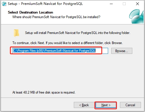Image resolution: width=145 pixels, height=112 pixels.
Task: Click the yellow folder icon
Action: click(x=16, y=33)
